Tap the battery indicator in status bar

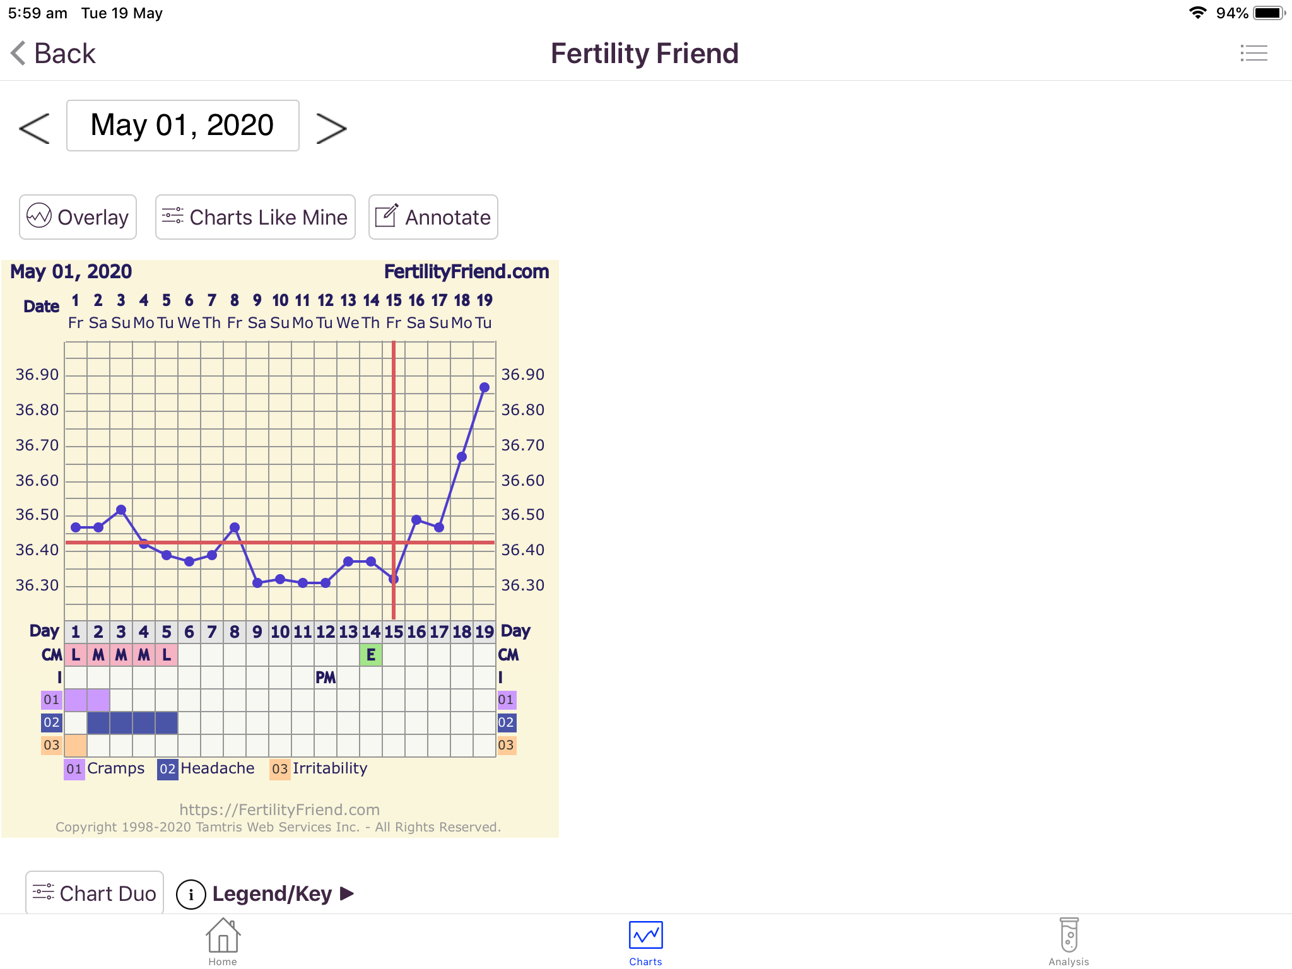click(x=1269, y=13)
